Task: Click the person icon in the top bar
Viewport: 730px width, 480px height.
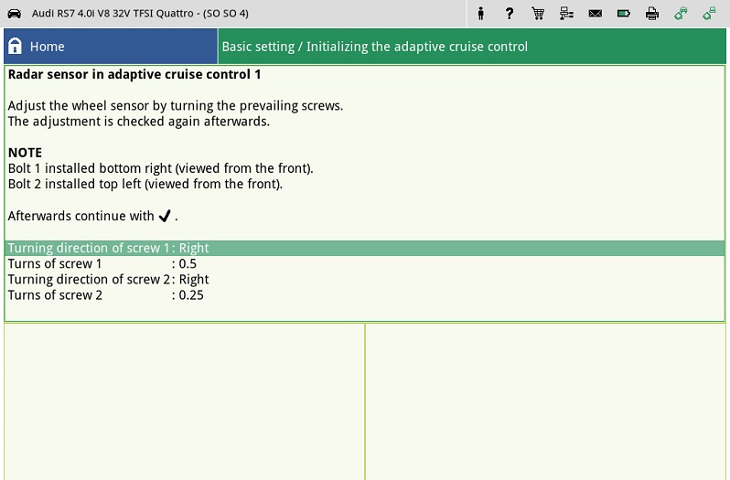Action: click(481, 14)
